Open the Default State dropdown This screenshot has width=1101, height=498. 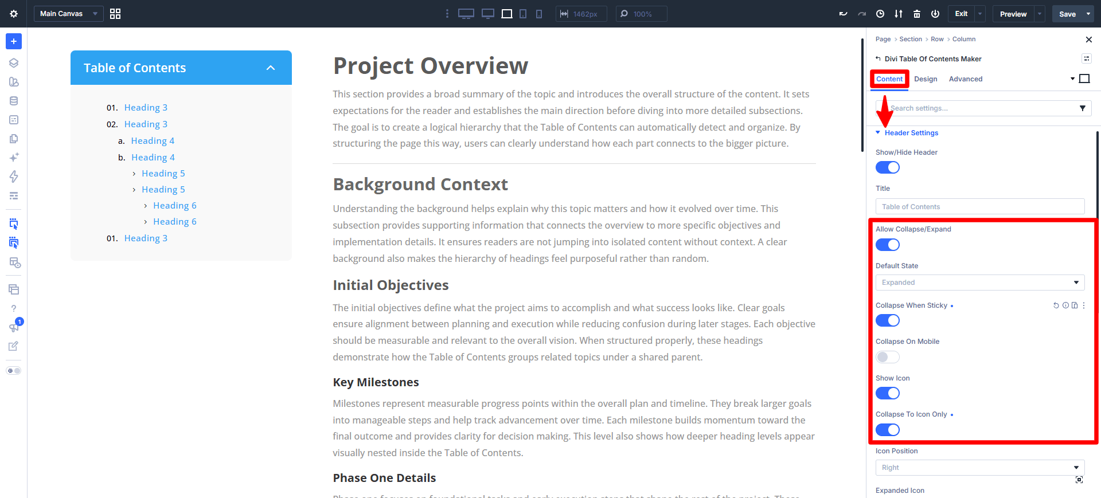pos(980,283)
